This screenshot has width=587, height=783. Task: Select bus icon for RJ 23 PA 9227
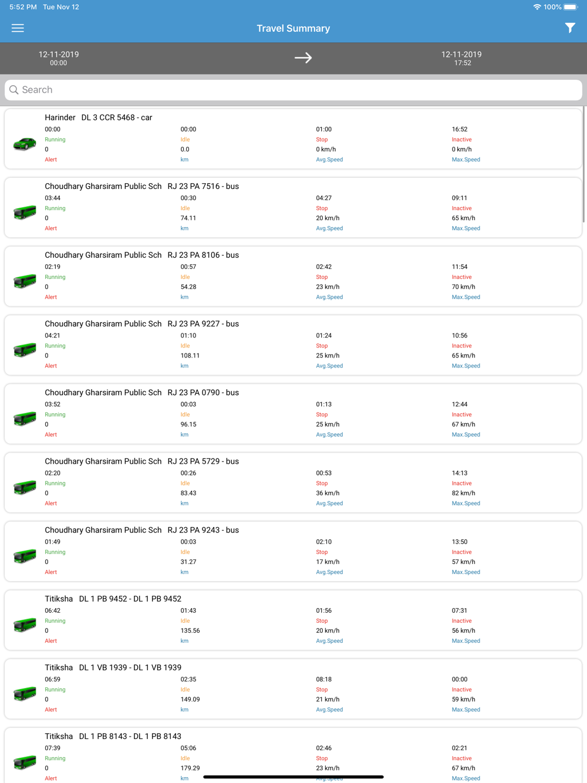pyautogui.click(x=25, y=350)
